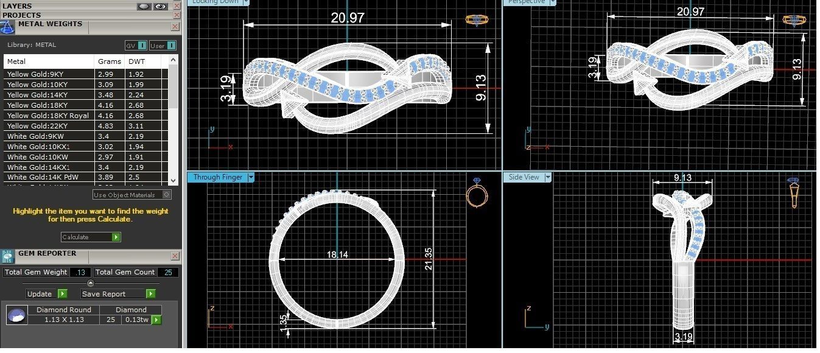Click the GEM REPORTER panel title
Image resolution: width=820 pixels, height=353 pixels.
click(47, 253)
